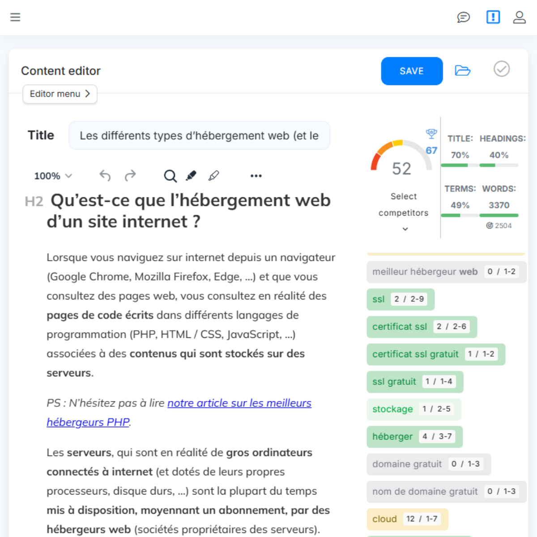The height and width of the screenshot is (537, 537).
Task: Select the 'stockage' term chip
Action: pos(414,409)
